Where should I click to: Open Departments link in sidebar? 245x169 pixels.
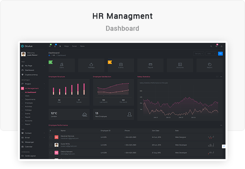(x=30, y=99)
